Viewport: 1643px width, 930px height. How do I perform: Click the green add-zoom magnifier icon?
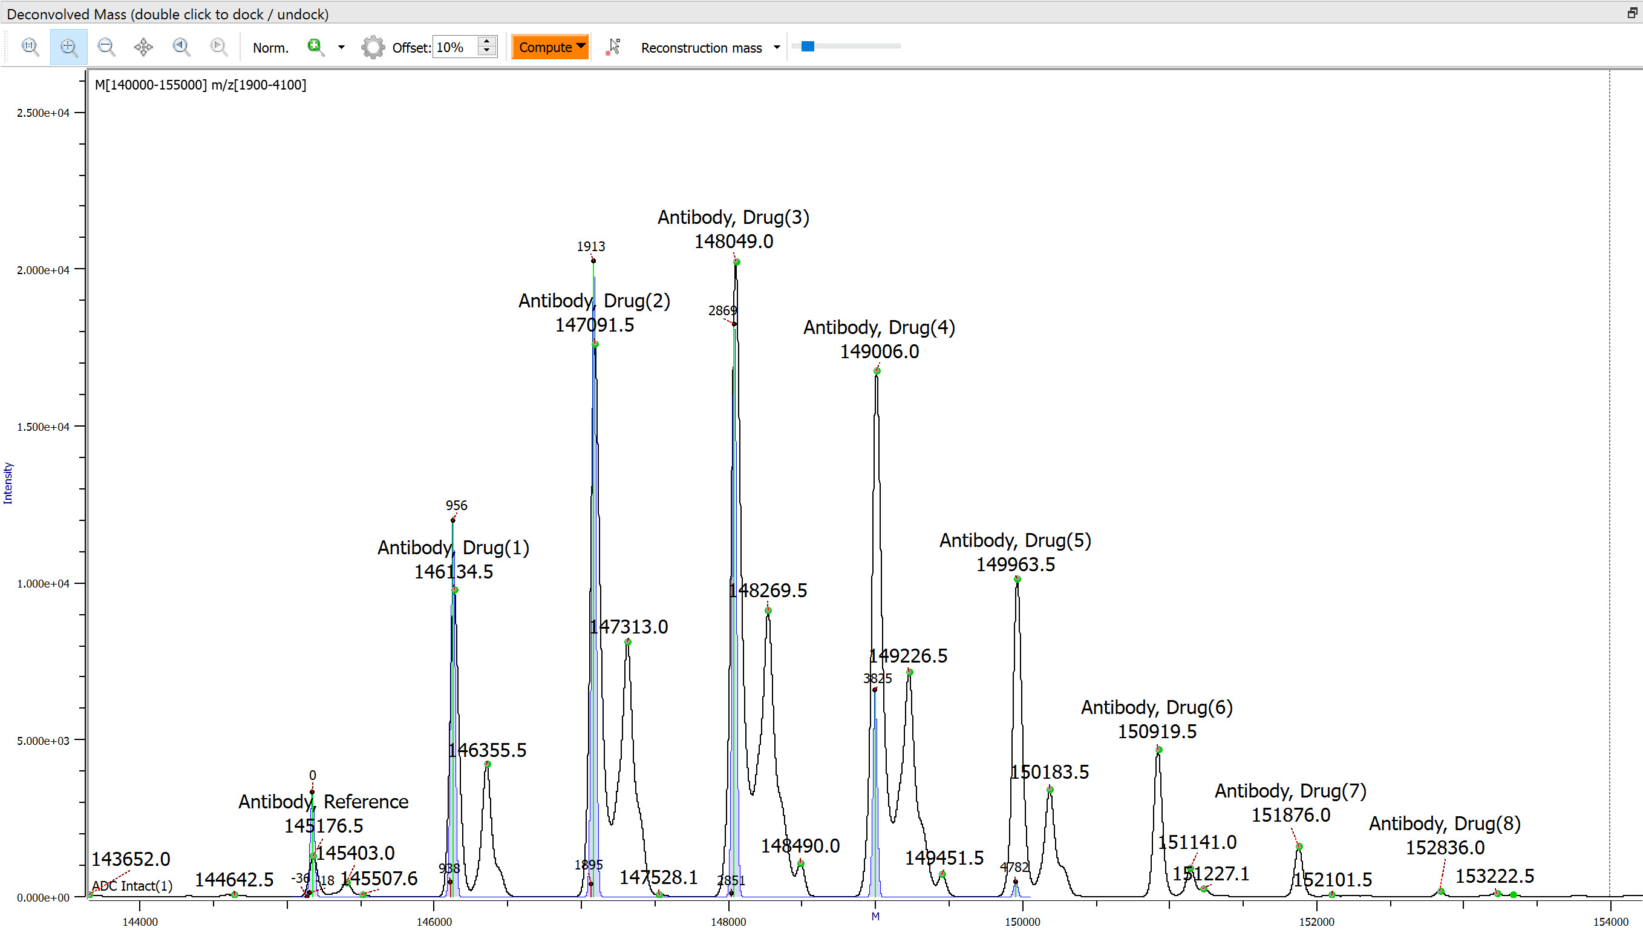pyautogui.click(x=314, y=46)
